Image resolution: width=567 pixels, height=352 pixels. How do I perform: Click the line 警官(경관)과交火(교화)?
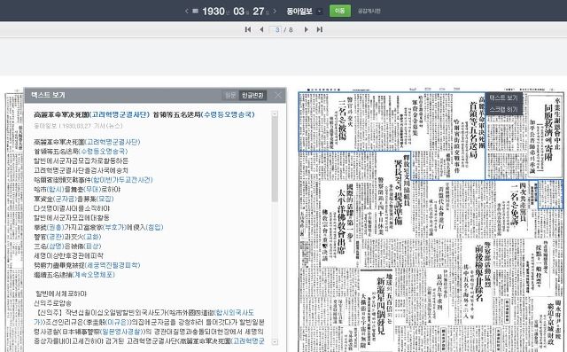pyautogui.click(x=67, y=237)
